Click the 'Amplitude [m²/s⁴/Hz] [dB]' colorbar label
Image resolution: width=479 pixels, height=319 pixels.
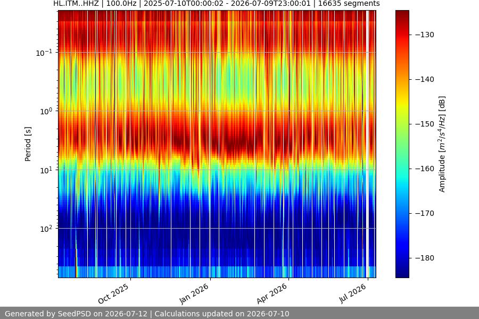[442, 144]
